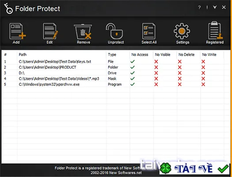Click the Folder type cell
Viewport: 232px width, 177px height.
click(x=113, y=67)
